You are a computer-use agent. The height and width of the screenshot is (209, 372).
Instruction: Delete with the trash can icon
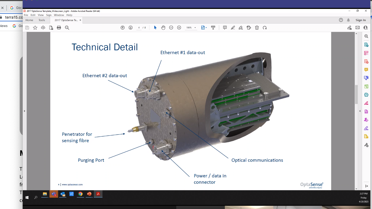pyautogui.click(x=257, y=28)
